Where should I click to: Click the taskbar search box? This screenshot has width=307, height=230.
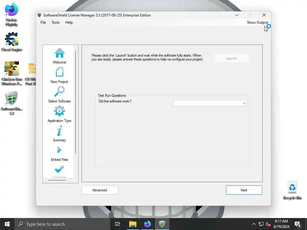click(62, 224)
